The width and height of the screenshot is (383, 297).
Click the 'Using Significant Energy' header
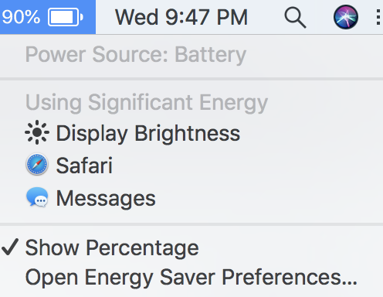point(147,103)
